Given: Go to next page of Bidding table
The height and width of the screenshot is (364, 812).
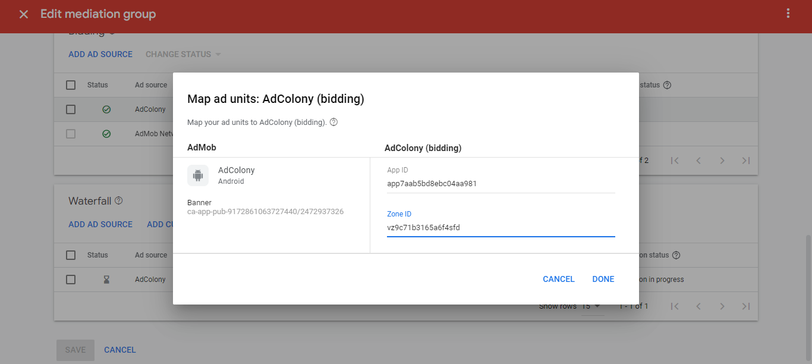Looking at the screenshot, I should (722, 161).
